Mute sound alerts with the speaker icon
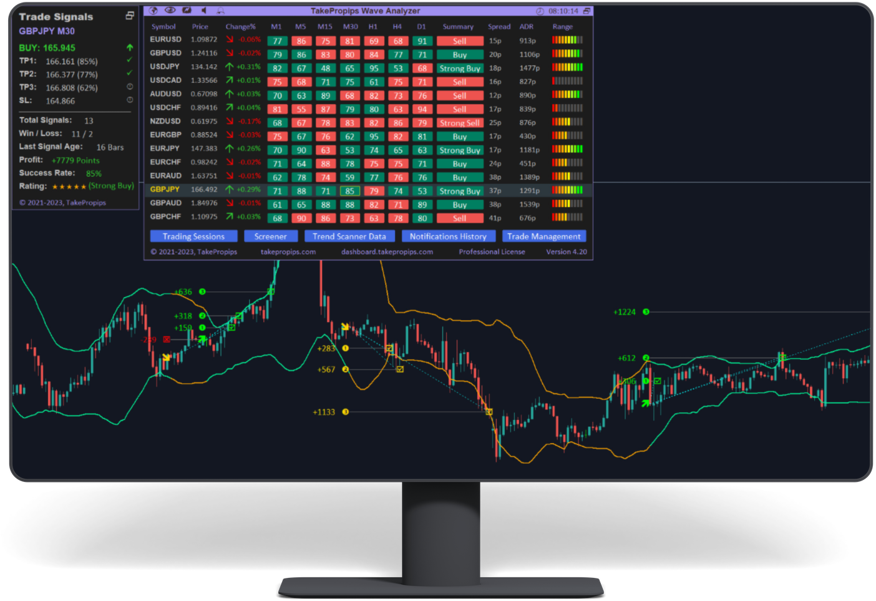The height and width of the screenshot is (601, 876). click(x=204, y=11)
